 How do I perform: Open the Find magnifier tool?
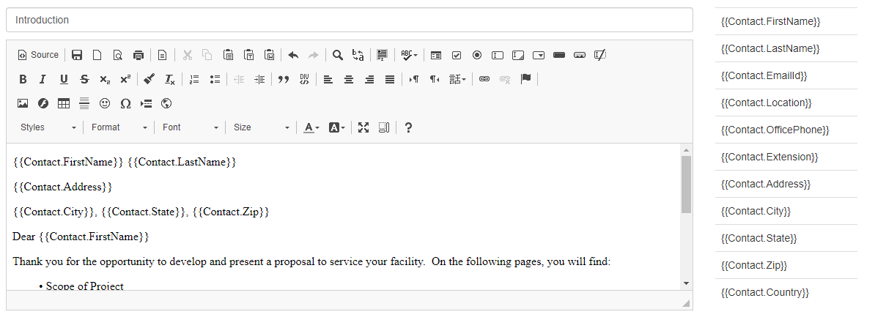(338, 55)
